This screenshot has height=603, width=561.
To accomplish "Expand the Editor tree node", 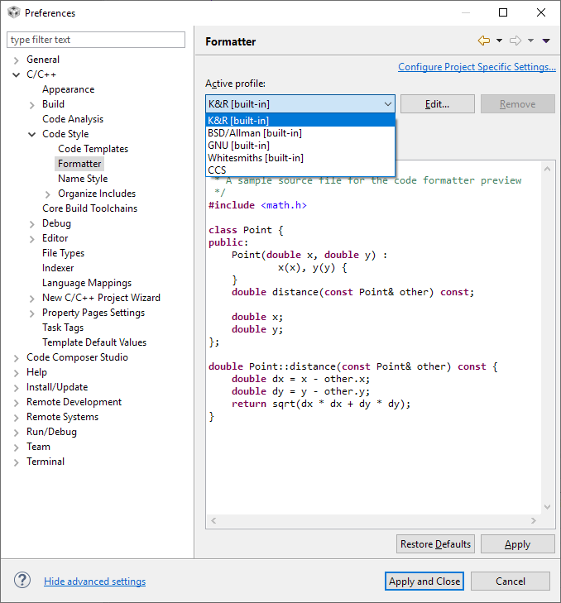I will click(x=32, y=239).
